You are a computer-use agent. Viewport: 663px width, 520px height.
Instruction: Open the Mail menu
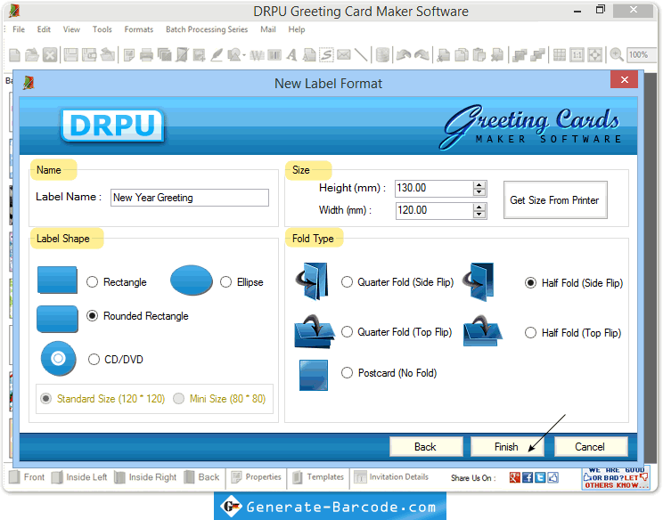(x=268, y=29)
